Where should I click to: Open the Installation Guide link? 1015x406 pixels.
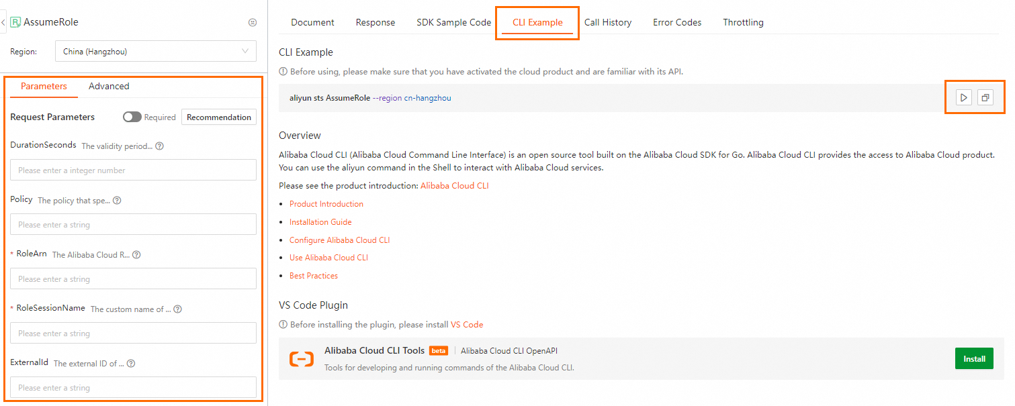[x=320, y=222]
